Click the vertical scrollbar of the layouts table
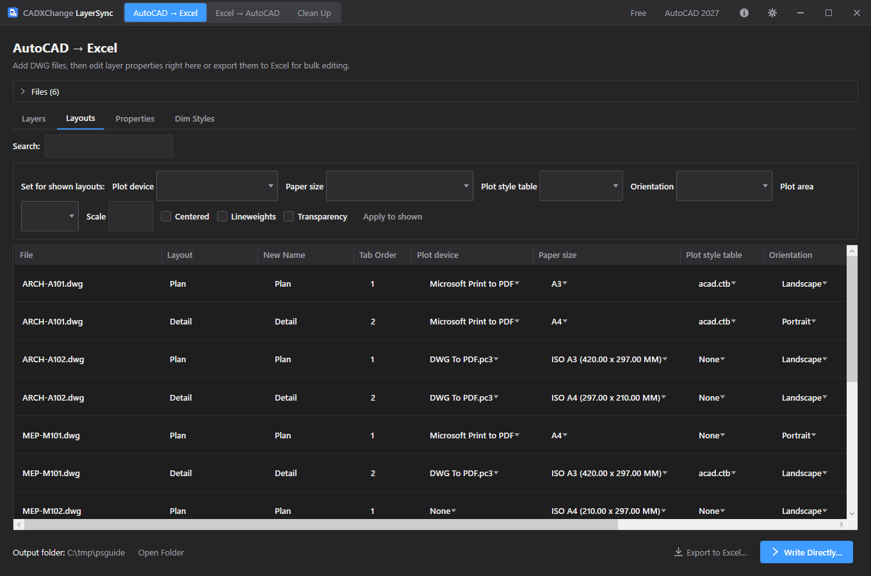Image resolution: width=871 pixels, height=576 pixels. point(852,320)
